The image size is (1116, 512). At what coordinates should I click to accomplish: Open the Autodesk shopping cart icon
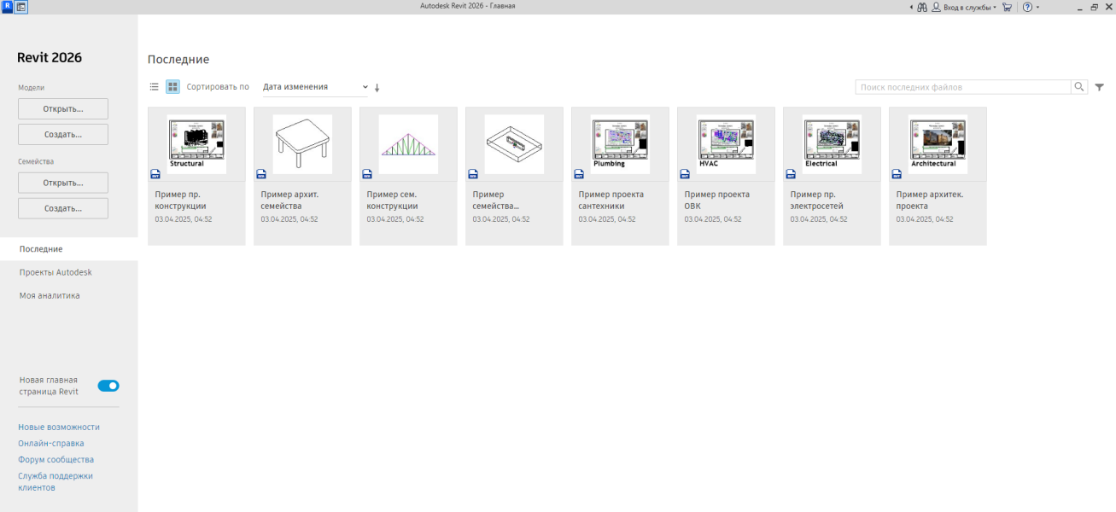point(1007,7)
